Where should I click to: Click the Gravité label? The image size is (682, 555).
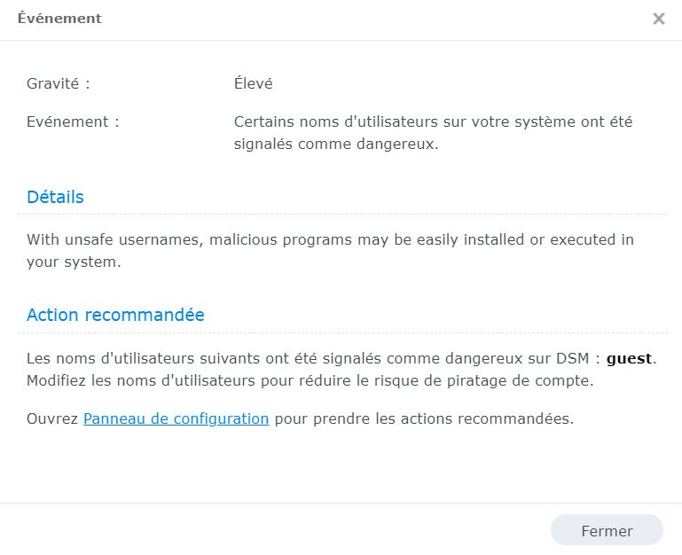(x=59, y=84)
